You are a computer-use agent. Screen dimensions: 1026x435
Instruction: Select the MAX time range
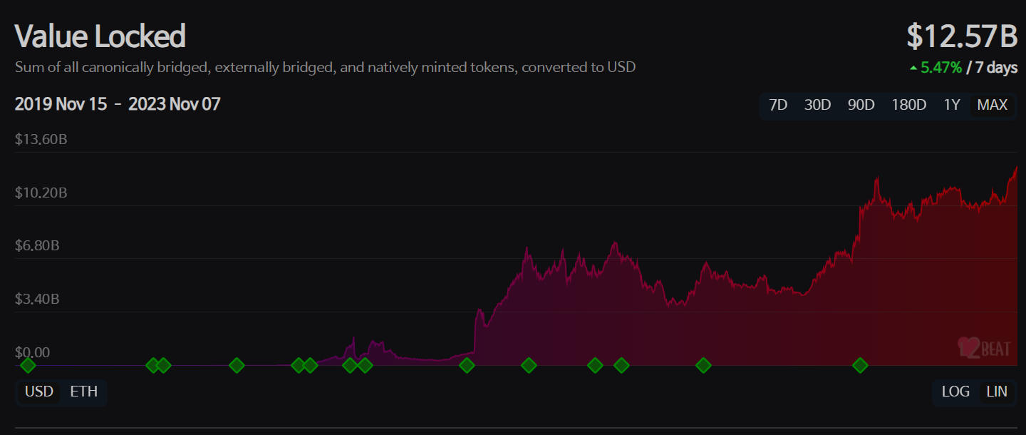coord(993,105)
